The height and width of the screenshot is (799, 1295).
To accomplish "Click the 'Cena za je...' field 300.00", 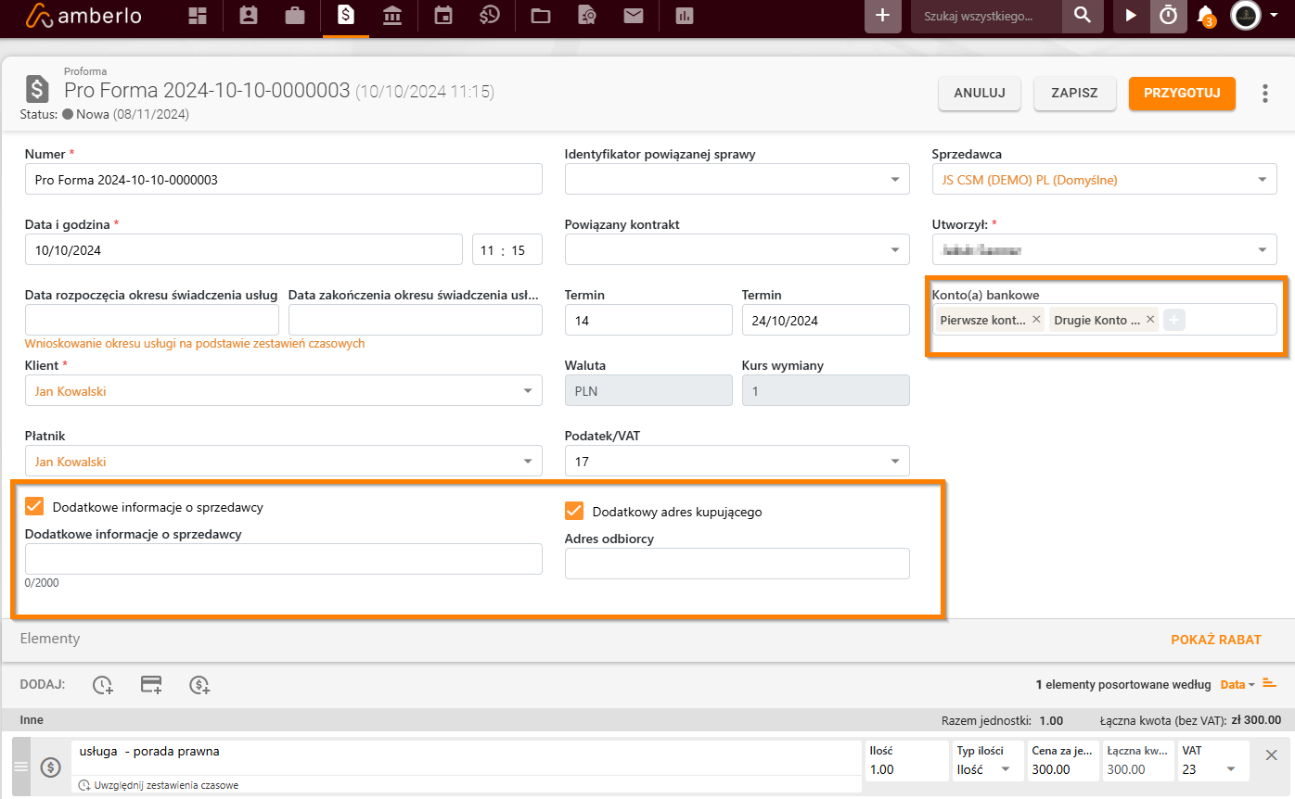I will 1062,769.
